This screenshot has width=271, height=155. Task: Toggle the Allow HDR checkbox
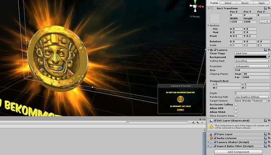point(236,108)
